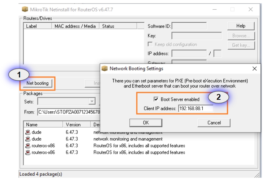263x179 pixels.
Task: Click the MAC address / Media column header
Action: [x=75, y=26]
